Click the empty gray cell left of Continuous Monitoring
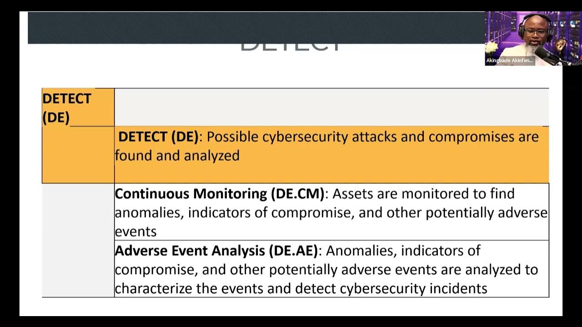The image size is (582, 327). tap(78, 240)
